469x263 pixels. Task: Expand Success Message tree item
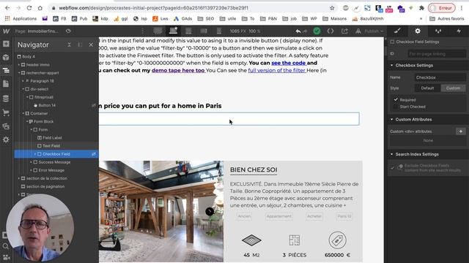coord(31,162)
